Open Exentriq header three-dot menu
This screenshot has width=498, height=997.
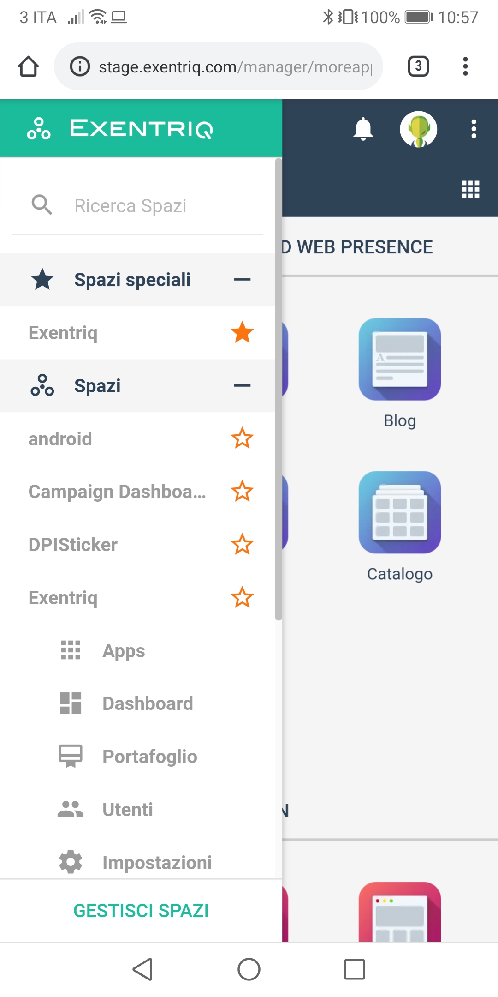(x=474, y=129)
